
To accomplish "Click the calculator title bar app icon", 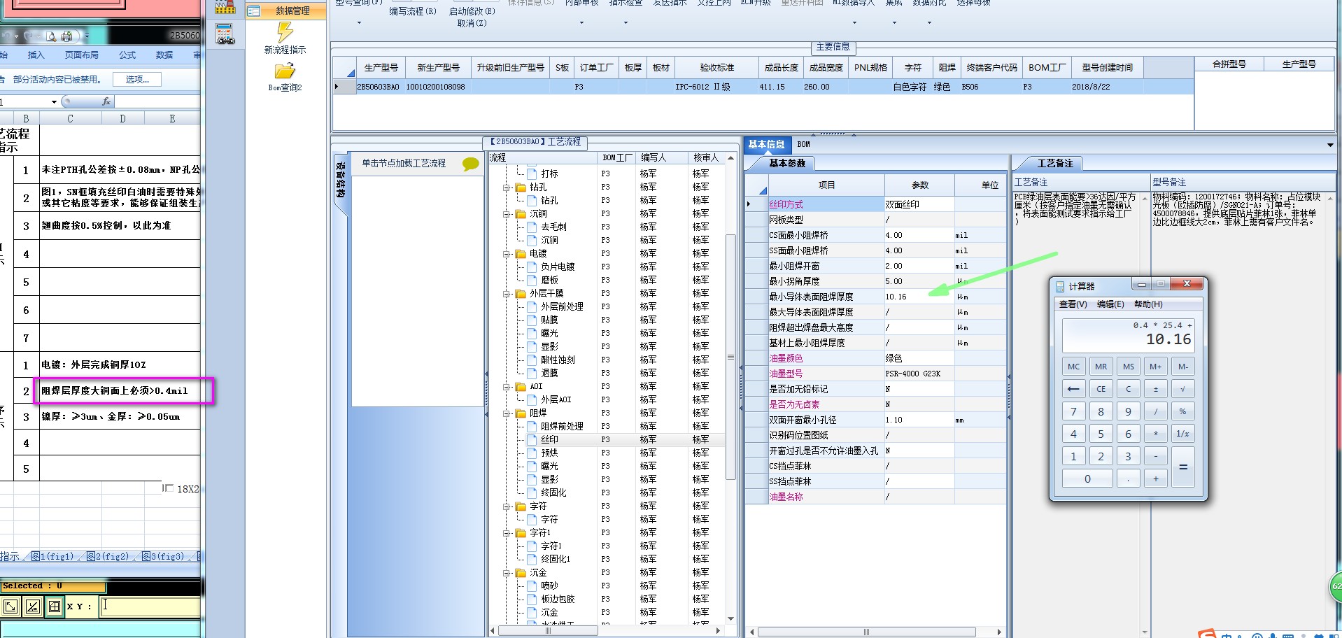I will tap(1059, 287).
